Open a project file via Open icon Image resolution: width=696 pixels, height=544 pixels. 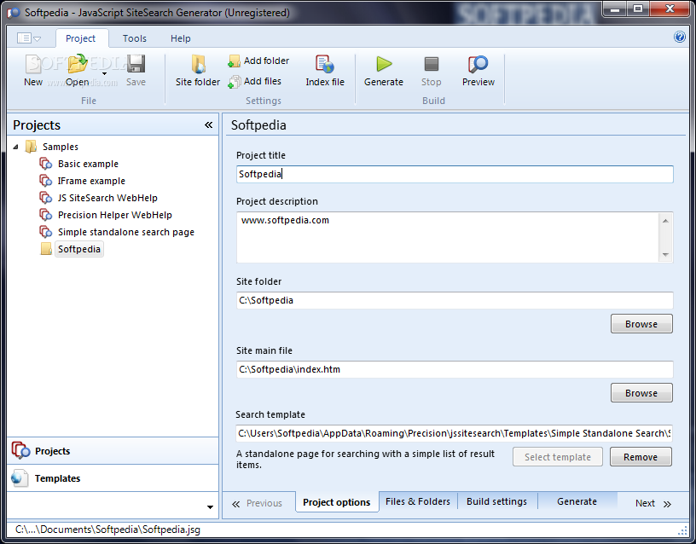click(x=78, y=64)
